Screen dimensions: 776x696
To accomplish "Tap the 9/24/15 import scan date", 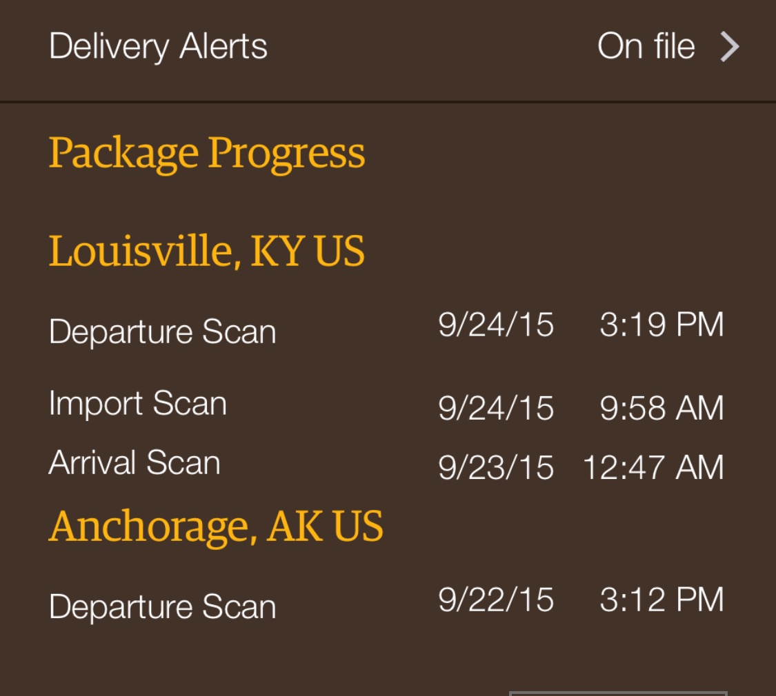I will [495, 409].
